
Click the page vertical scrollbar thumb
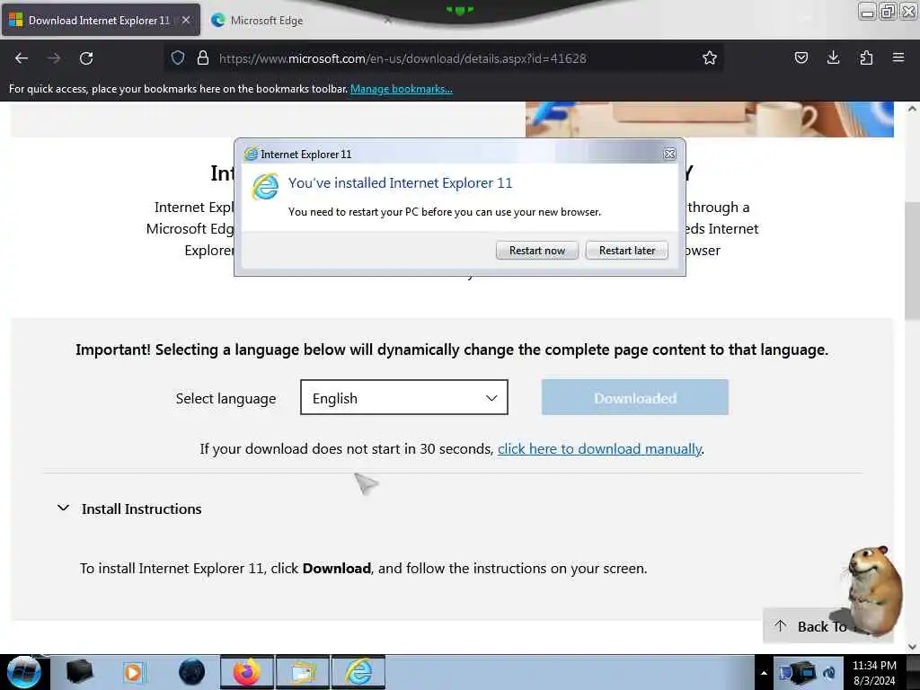point(912,261)
